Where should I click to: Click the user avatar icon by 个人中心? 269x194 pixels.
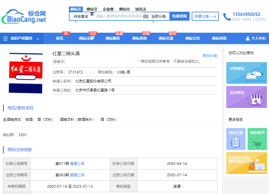248,38
